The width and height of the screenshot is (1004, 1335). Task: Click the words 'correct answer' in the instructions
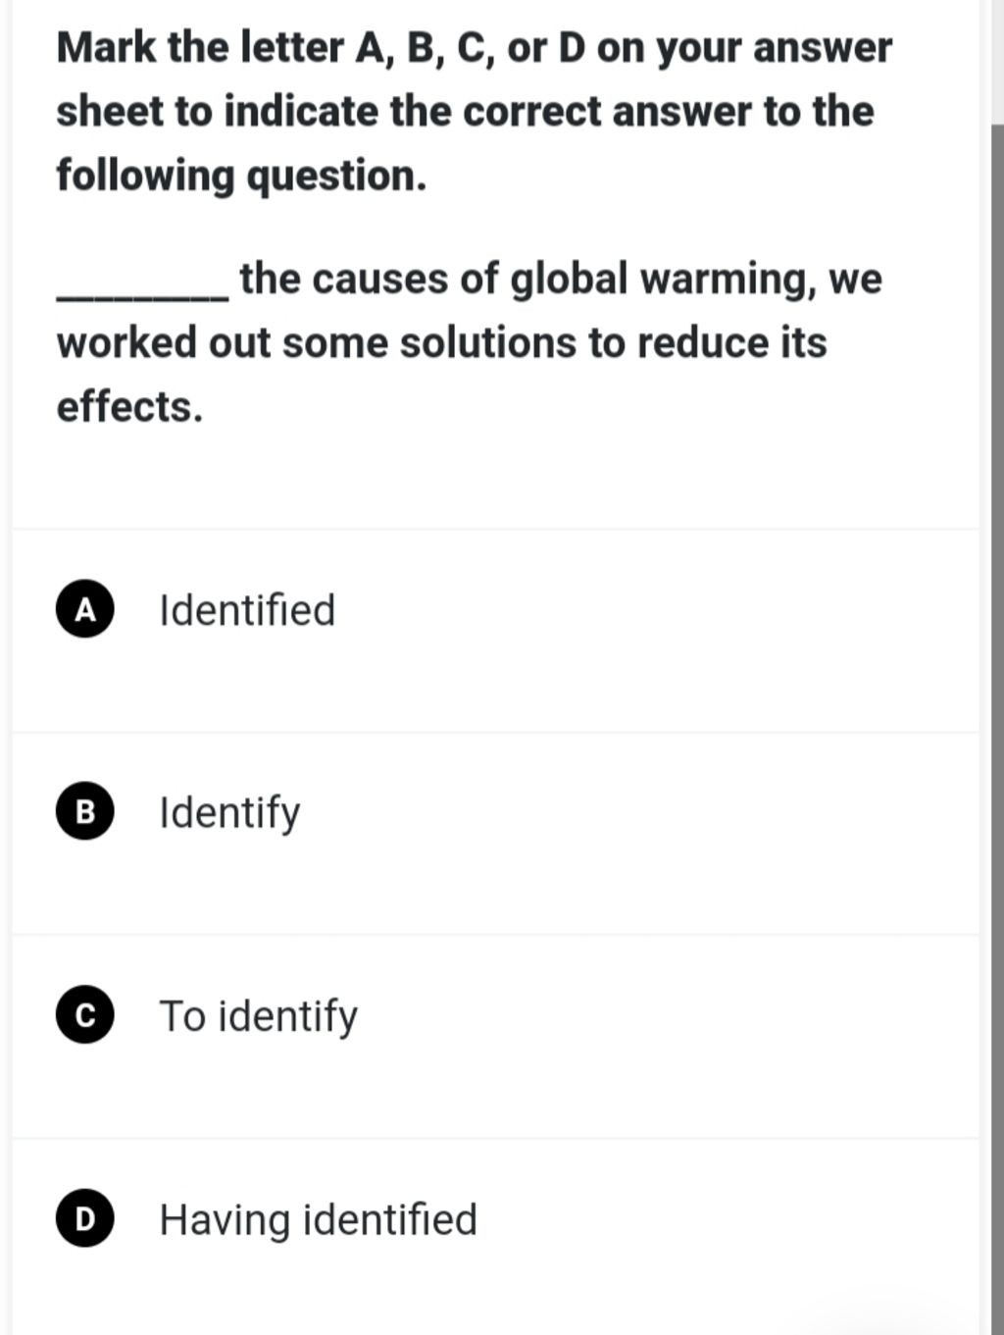point(607,111)
